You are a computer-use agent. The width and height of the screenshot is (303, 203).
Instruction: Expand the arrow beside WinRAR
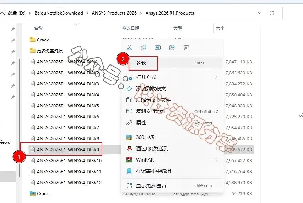coord(216,160)
